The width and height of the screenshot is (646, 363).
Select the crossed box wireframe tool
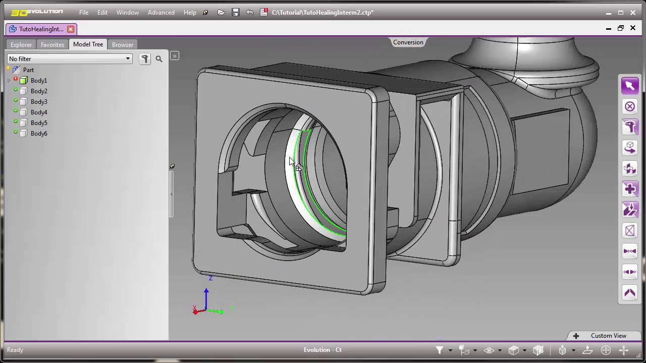[630, 230]
